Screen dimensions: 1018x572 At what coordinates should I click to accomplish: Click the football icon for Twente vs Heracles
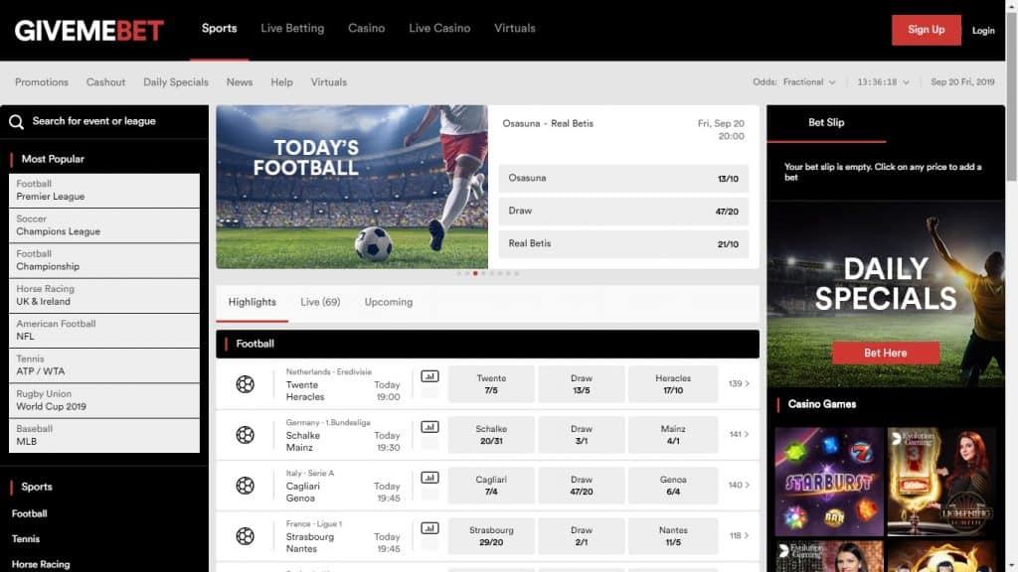245,384
